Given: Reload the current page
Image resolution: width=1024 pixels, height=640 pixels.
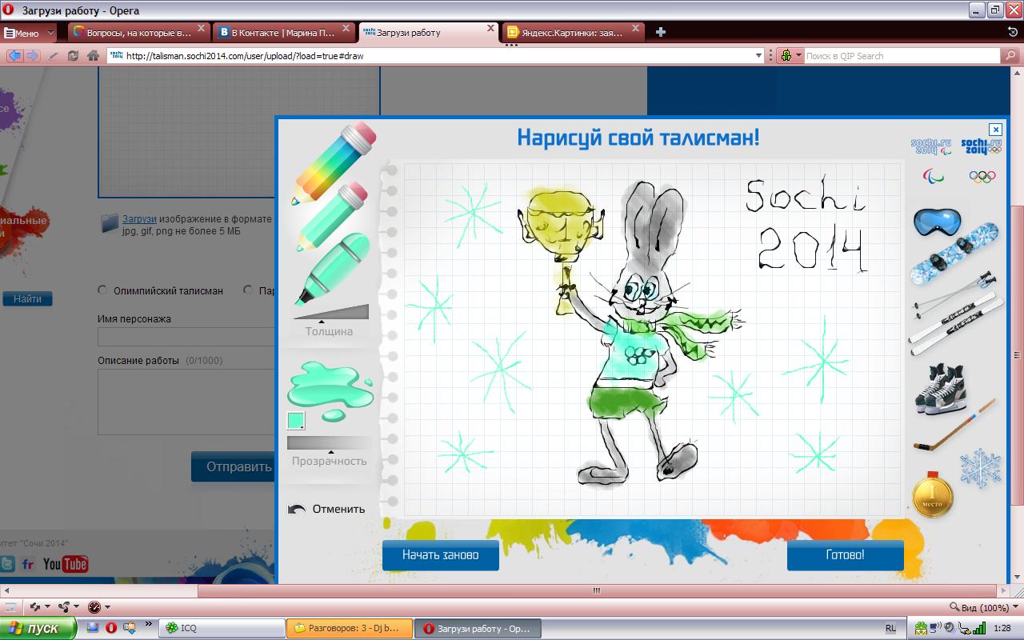Looking at the screenshot, I should [73, 56].
